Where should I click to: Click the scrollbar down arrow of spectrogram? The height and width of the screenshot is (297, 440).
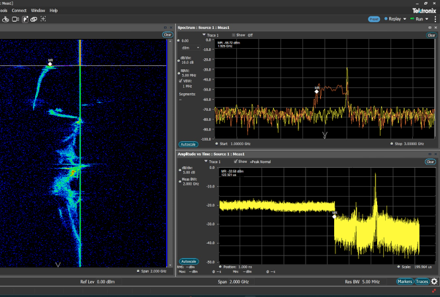coord(170,265)
